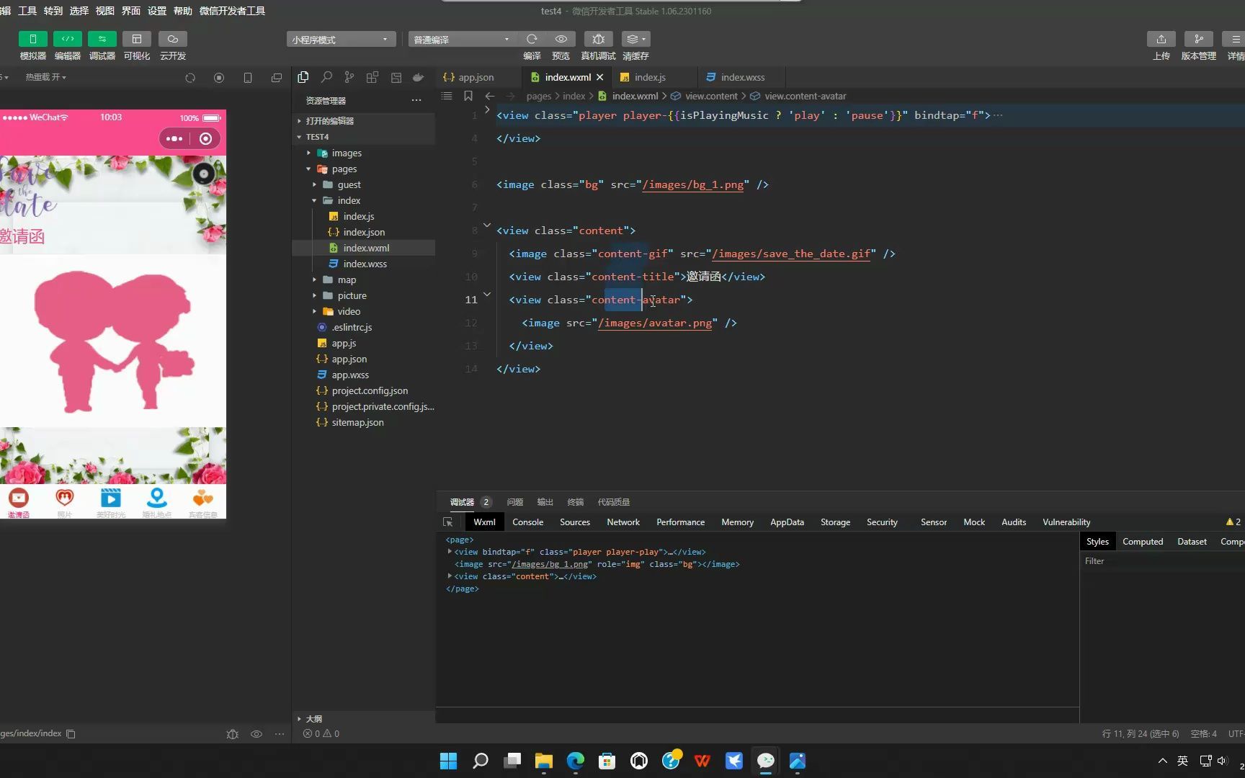Open the file explorer icon in sidebar
1245x778 pixels.
point(303,77)
